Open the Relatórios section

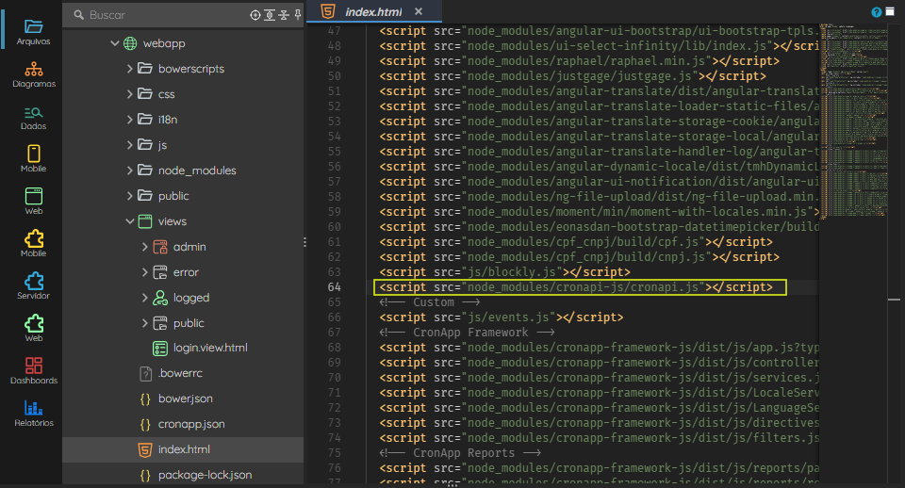34,414
